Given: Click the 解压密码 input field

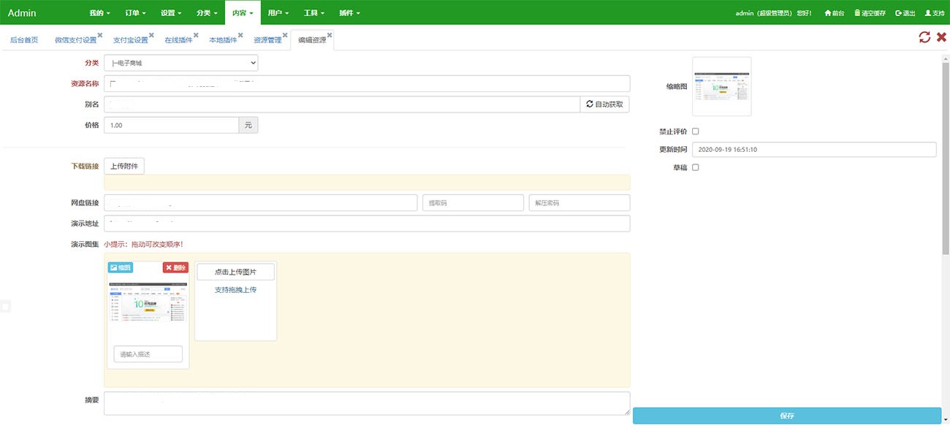Looking at the screenshot, I should 579,202.
